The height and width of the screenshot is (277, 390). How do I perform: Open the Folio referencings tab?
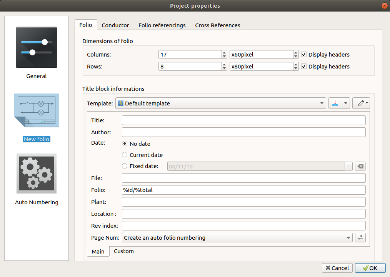[x=162, y=25]
